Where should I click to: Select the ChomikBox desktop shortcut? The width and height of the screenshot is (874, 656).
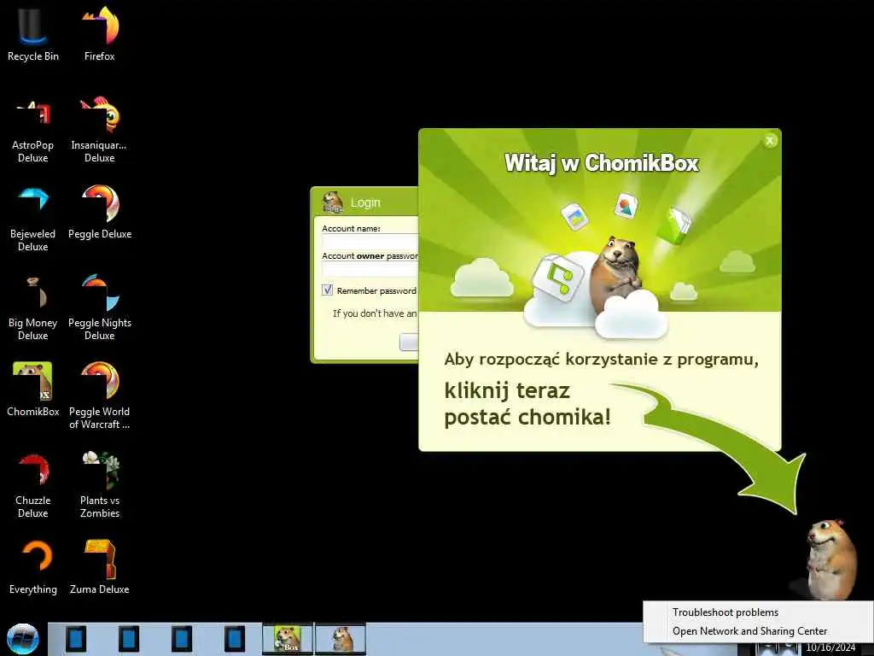pyautogui.click(x=33, y=389)
